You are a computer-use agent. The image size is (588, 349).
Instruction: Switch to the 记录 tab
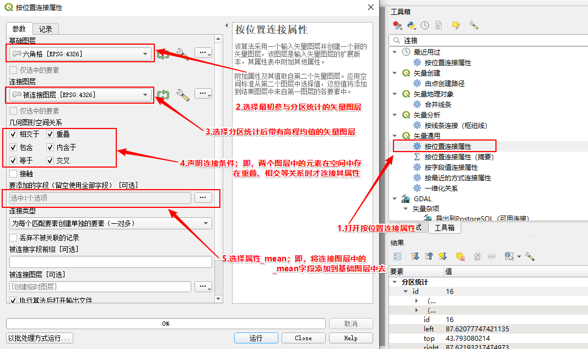coord(46,29)
